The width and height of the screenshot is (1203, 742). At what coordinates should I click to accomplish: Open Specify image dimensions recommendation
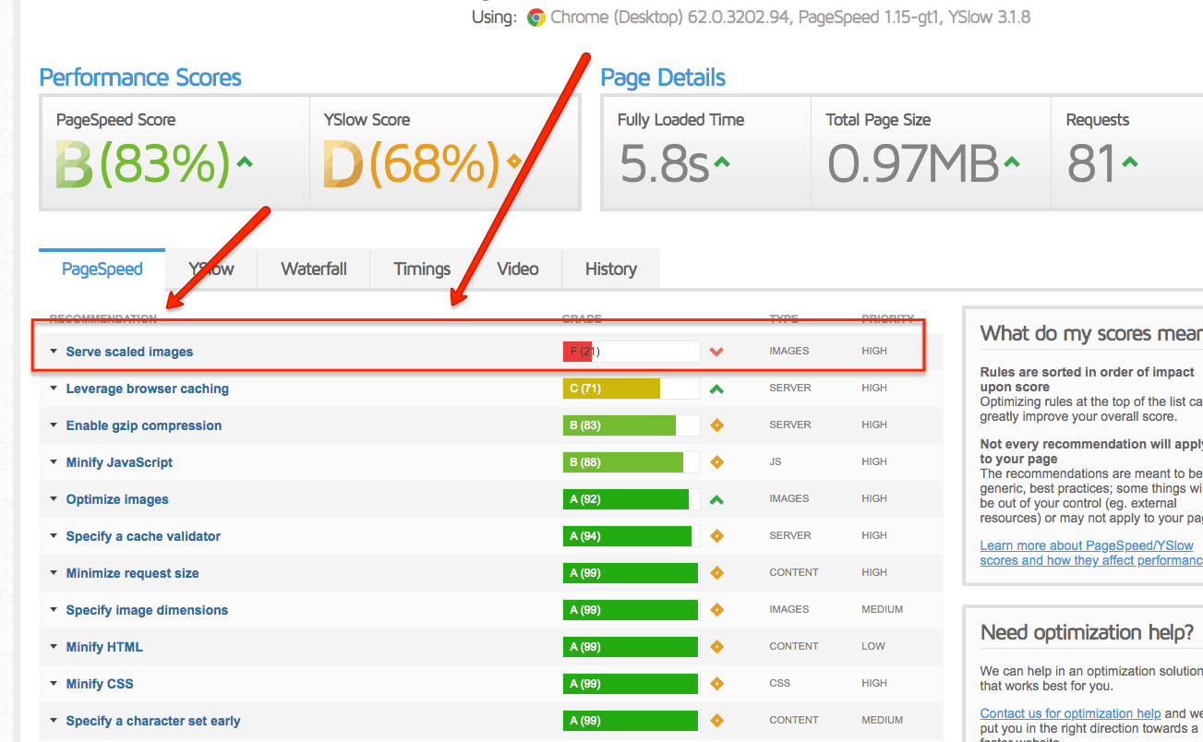[147, 610]
